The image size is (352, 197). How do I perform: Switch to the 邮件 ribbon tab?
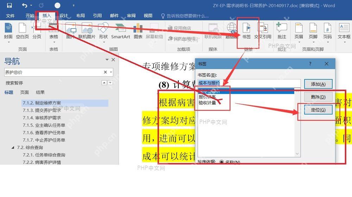coord(114,16)
